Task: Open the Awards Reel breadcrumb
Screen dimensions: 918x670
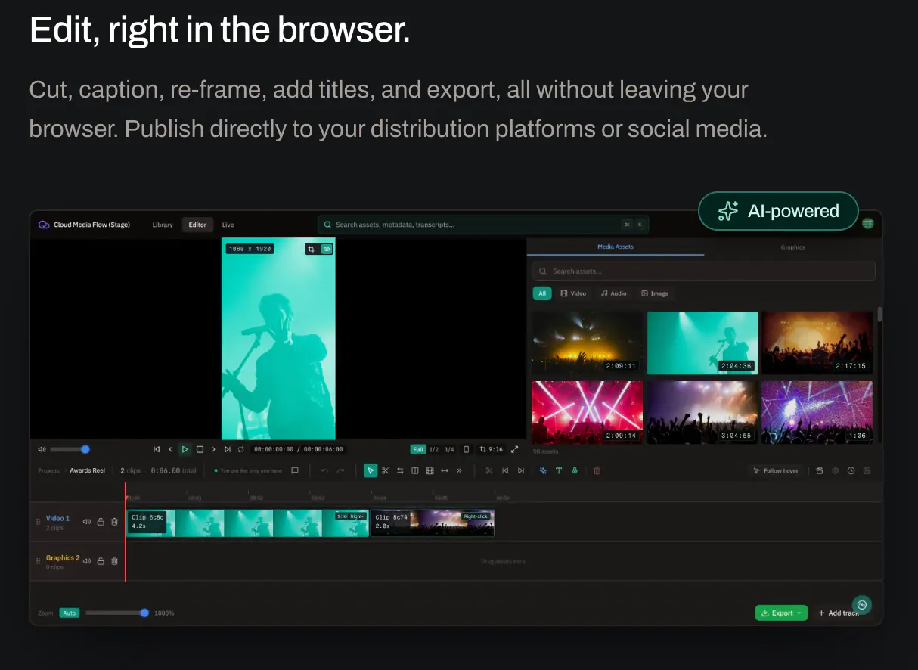Action: [x=88, y=470]
